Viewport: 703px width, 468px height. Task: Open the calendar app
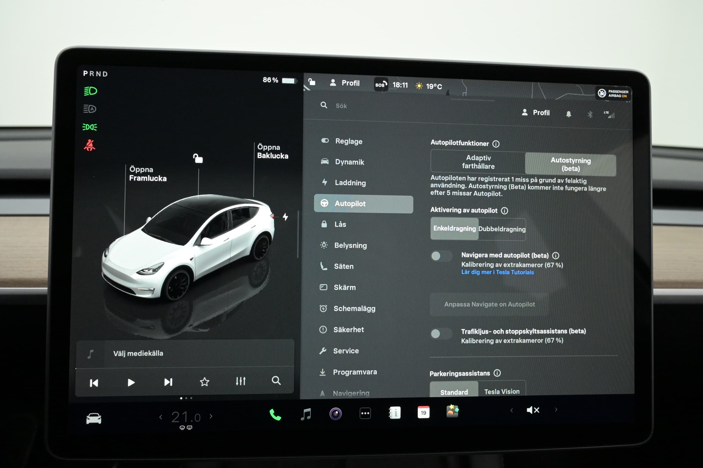(x=423, y=412)
